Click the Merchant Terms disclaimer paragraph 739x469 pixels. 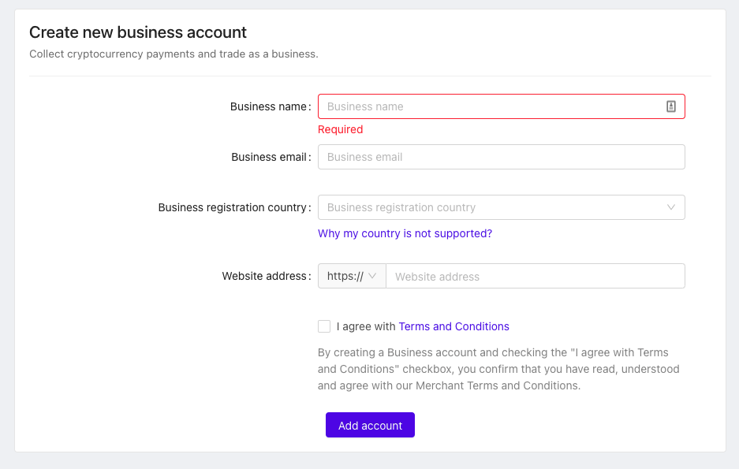[x=498, y=369]
